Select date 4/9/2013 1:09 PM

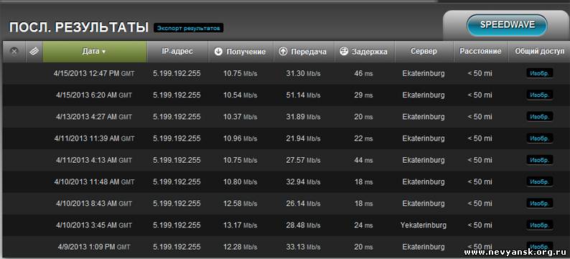tap(94, 247)
